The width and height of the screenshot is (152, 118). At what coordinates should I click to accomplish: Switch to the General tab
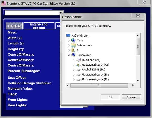(x=14, y=26)
